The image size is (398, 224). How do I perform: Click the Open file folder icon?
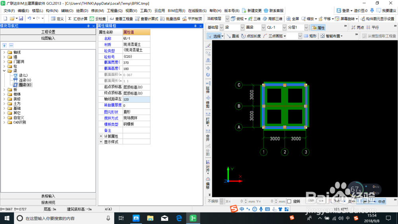tap(12, 19)
